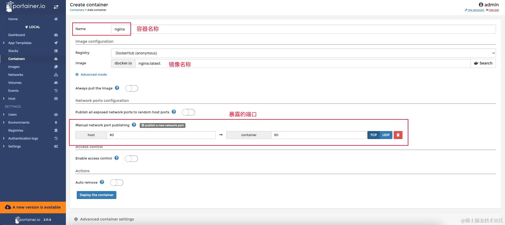This screenshot has width=505, height=225.
Task: Click the Dashboard gauge icon
Action: click(x=56, y=35)
